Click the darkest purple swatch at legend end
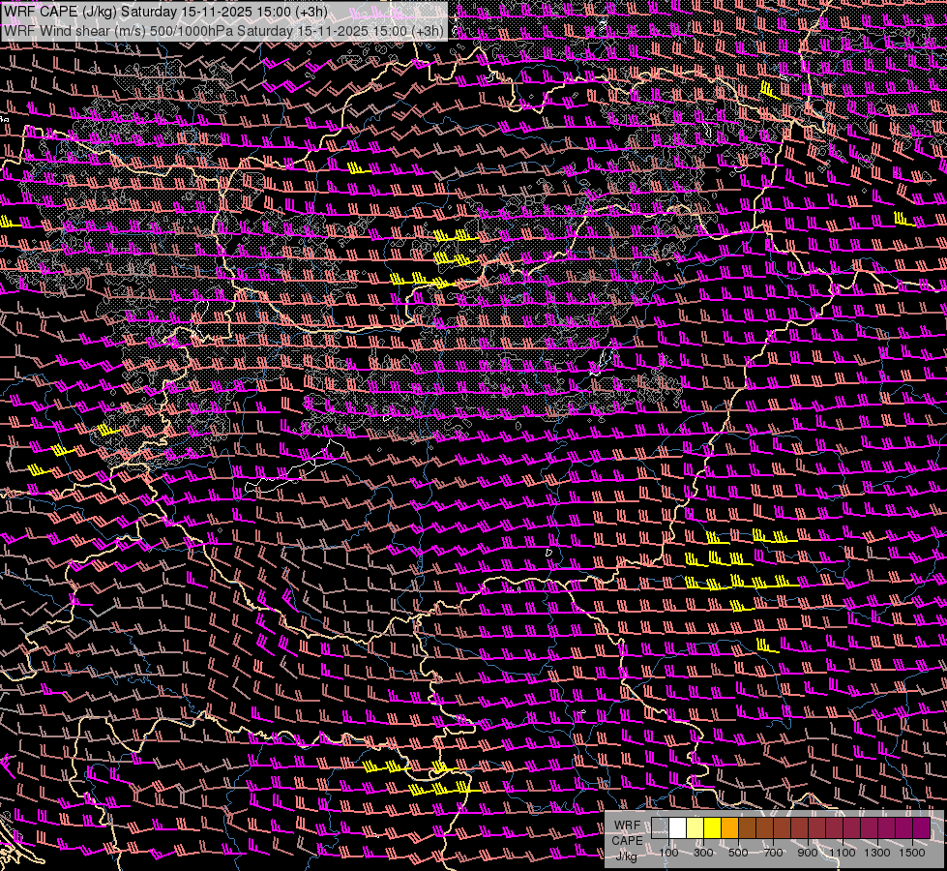The width and height of the screenshot is (947, 871). (x=922, y=827)
